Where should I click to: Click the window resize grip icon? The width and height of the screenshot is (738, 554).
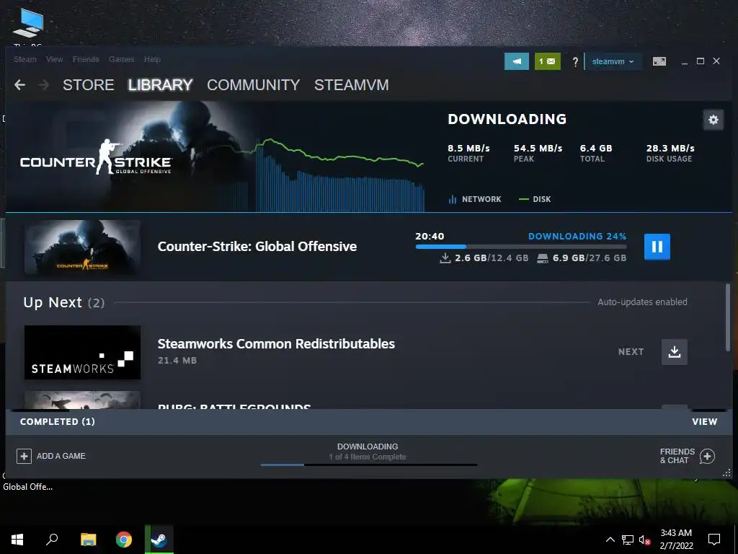point(726,472)
